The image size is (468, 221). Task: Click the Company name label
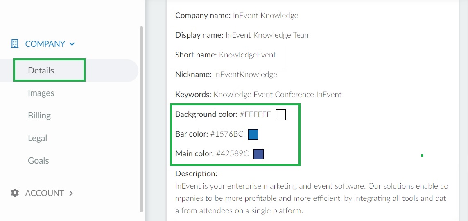tap(203, 16)
